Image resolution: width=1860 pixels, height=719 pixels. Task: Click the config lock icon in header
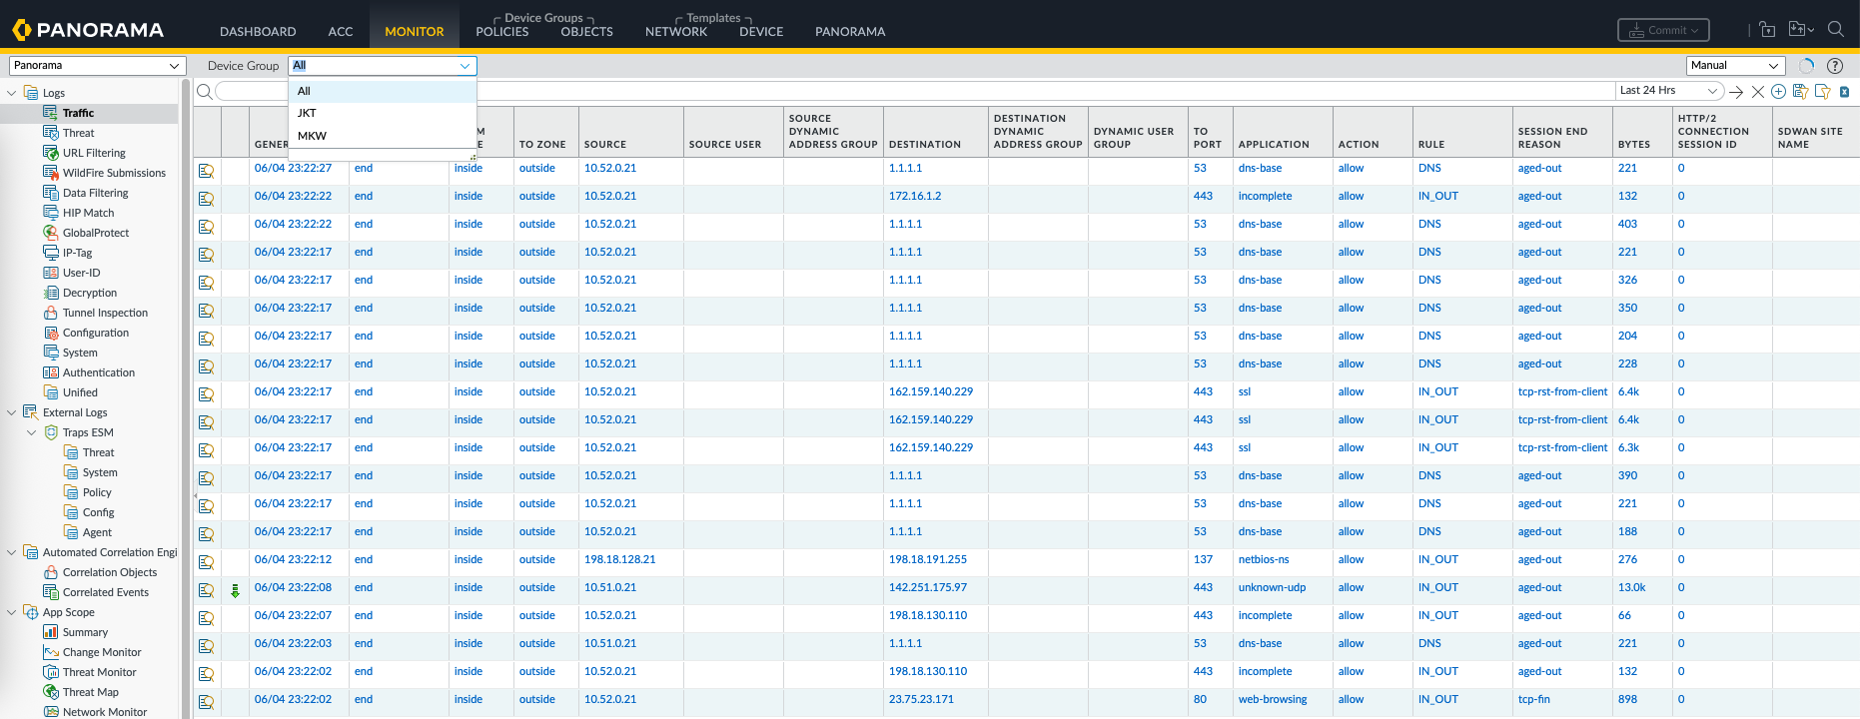point(1767,30)
